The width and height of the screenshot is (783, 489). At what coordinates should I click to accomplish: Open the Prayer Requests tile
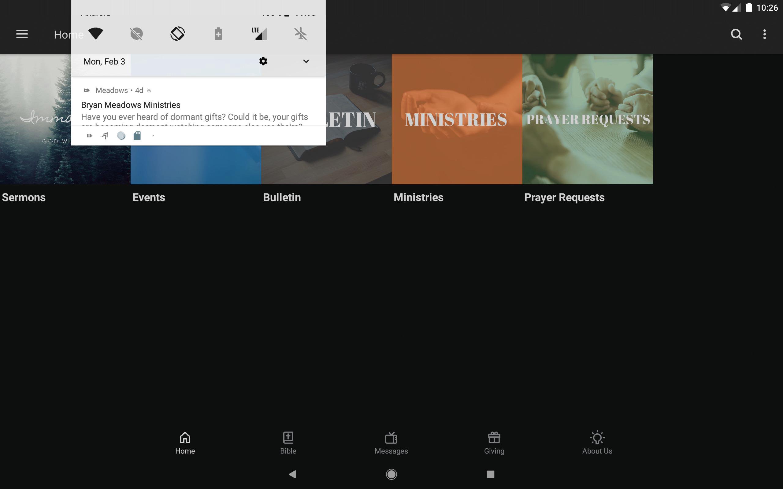coord(587,119)
